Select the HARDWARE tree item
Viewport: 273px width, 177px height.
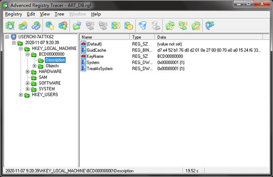click(x=51, y=72)
